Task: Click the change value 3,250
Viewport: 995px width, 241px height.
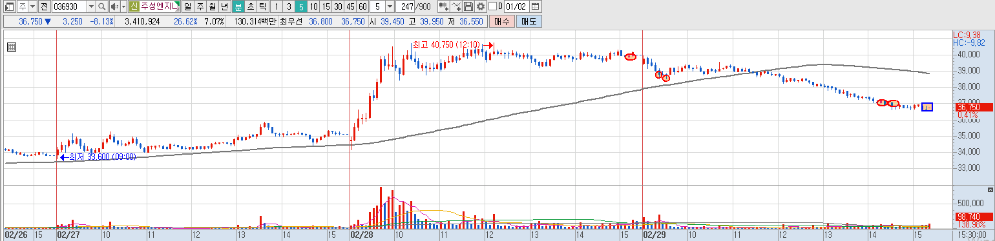Action: pos(72,21)
